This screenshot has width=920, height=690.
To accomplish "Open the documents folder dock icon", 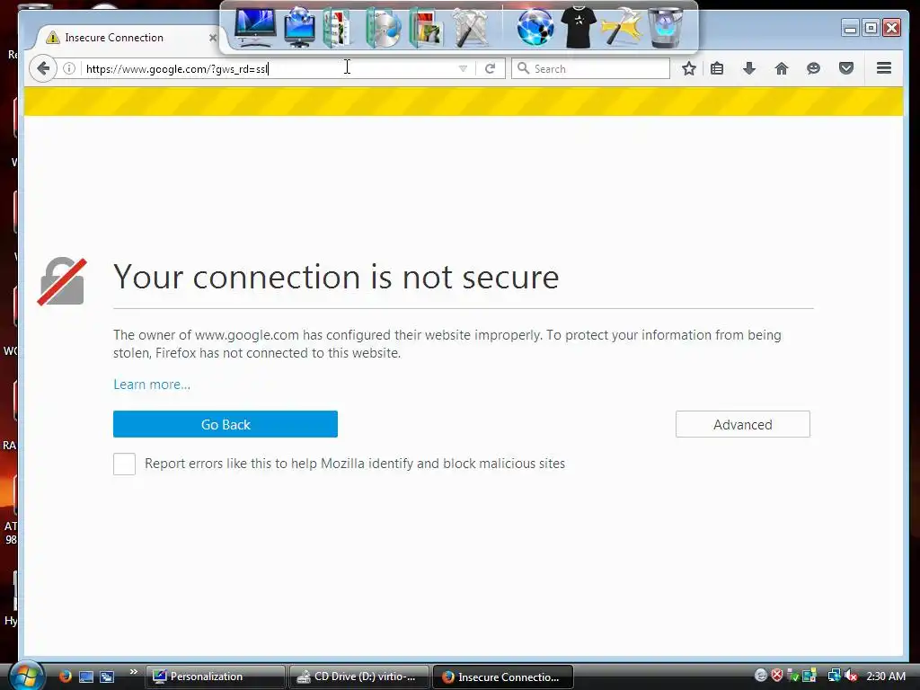I will (x=340, y=27).
